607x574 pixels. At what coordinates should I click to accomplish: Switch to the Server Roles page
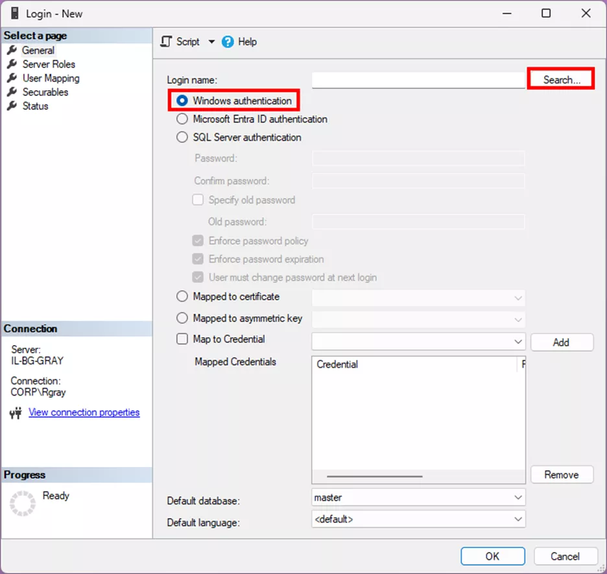49,64
